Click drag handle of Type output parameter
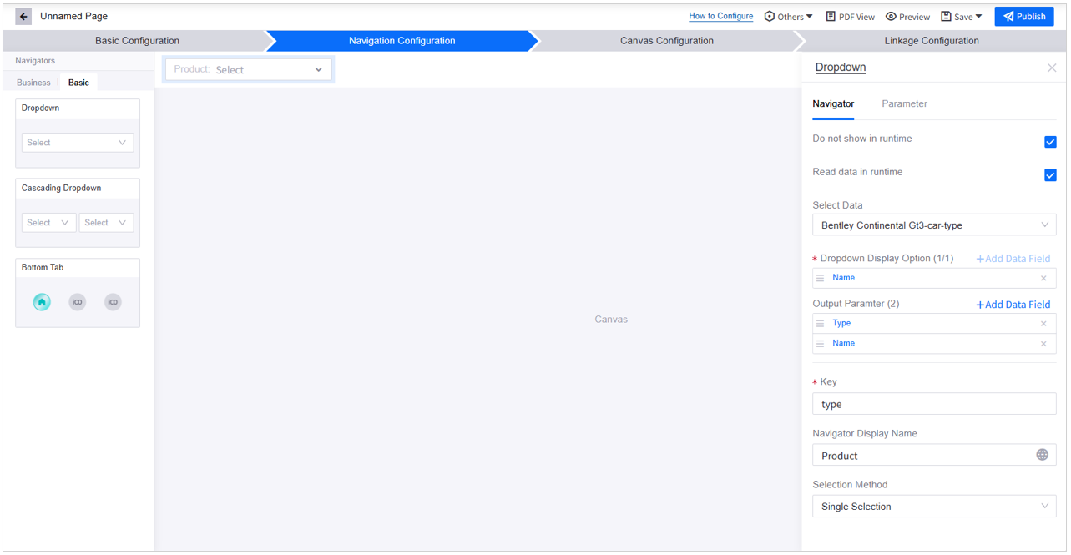 820,324
